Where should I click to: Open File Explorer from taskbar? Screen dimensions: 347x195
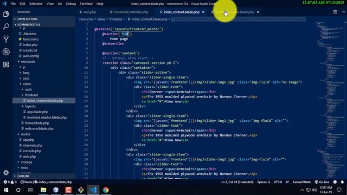coord(43,190)
